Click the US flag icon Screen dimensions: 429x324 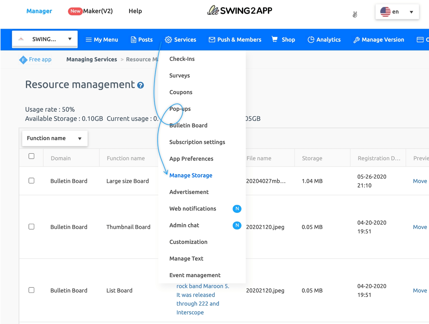pos(385,12)
